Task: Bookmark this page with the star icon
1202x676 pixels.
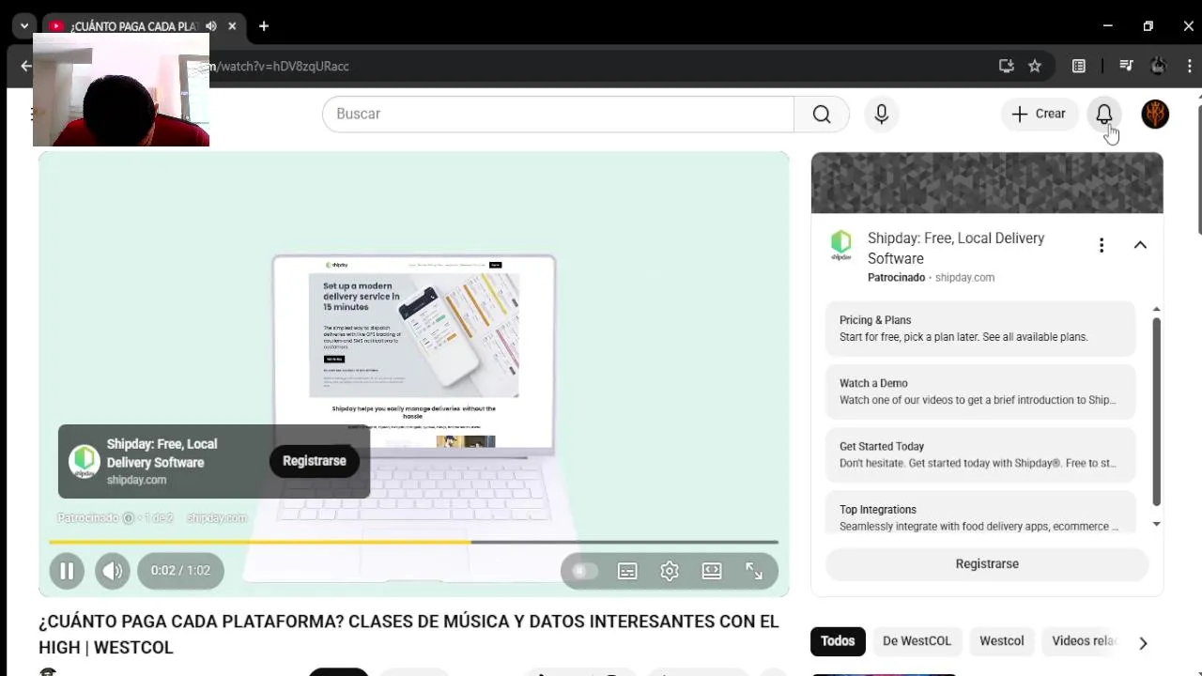Action: pos(1035,66)
